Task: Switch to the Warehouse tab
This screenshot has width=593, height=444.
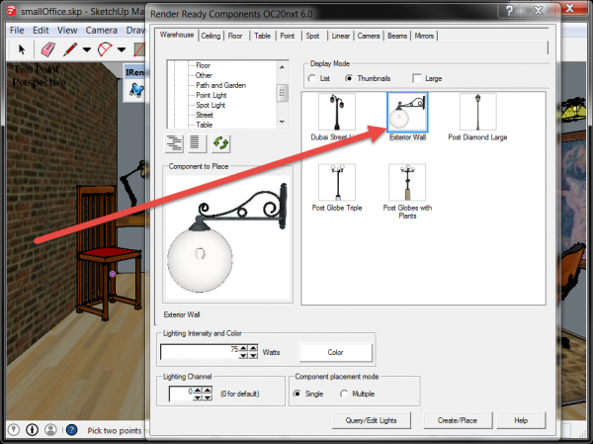Action: point(177,35)
